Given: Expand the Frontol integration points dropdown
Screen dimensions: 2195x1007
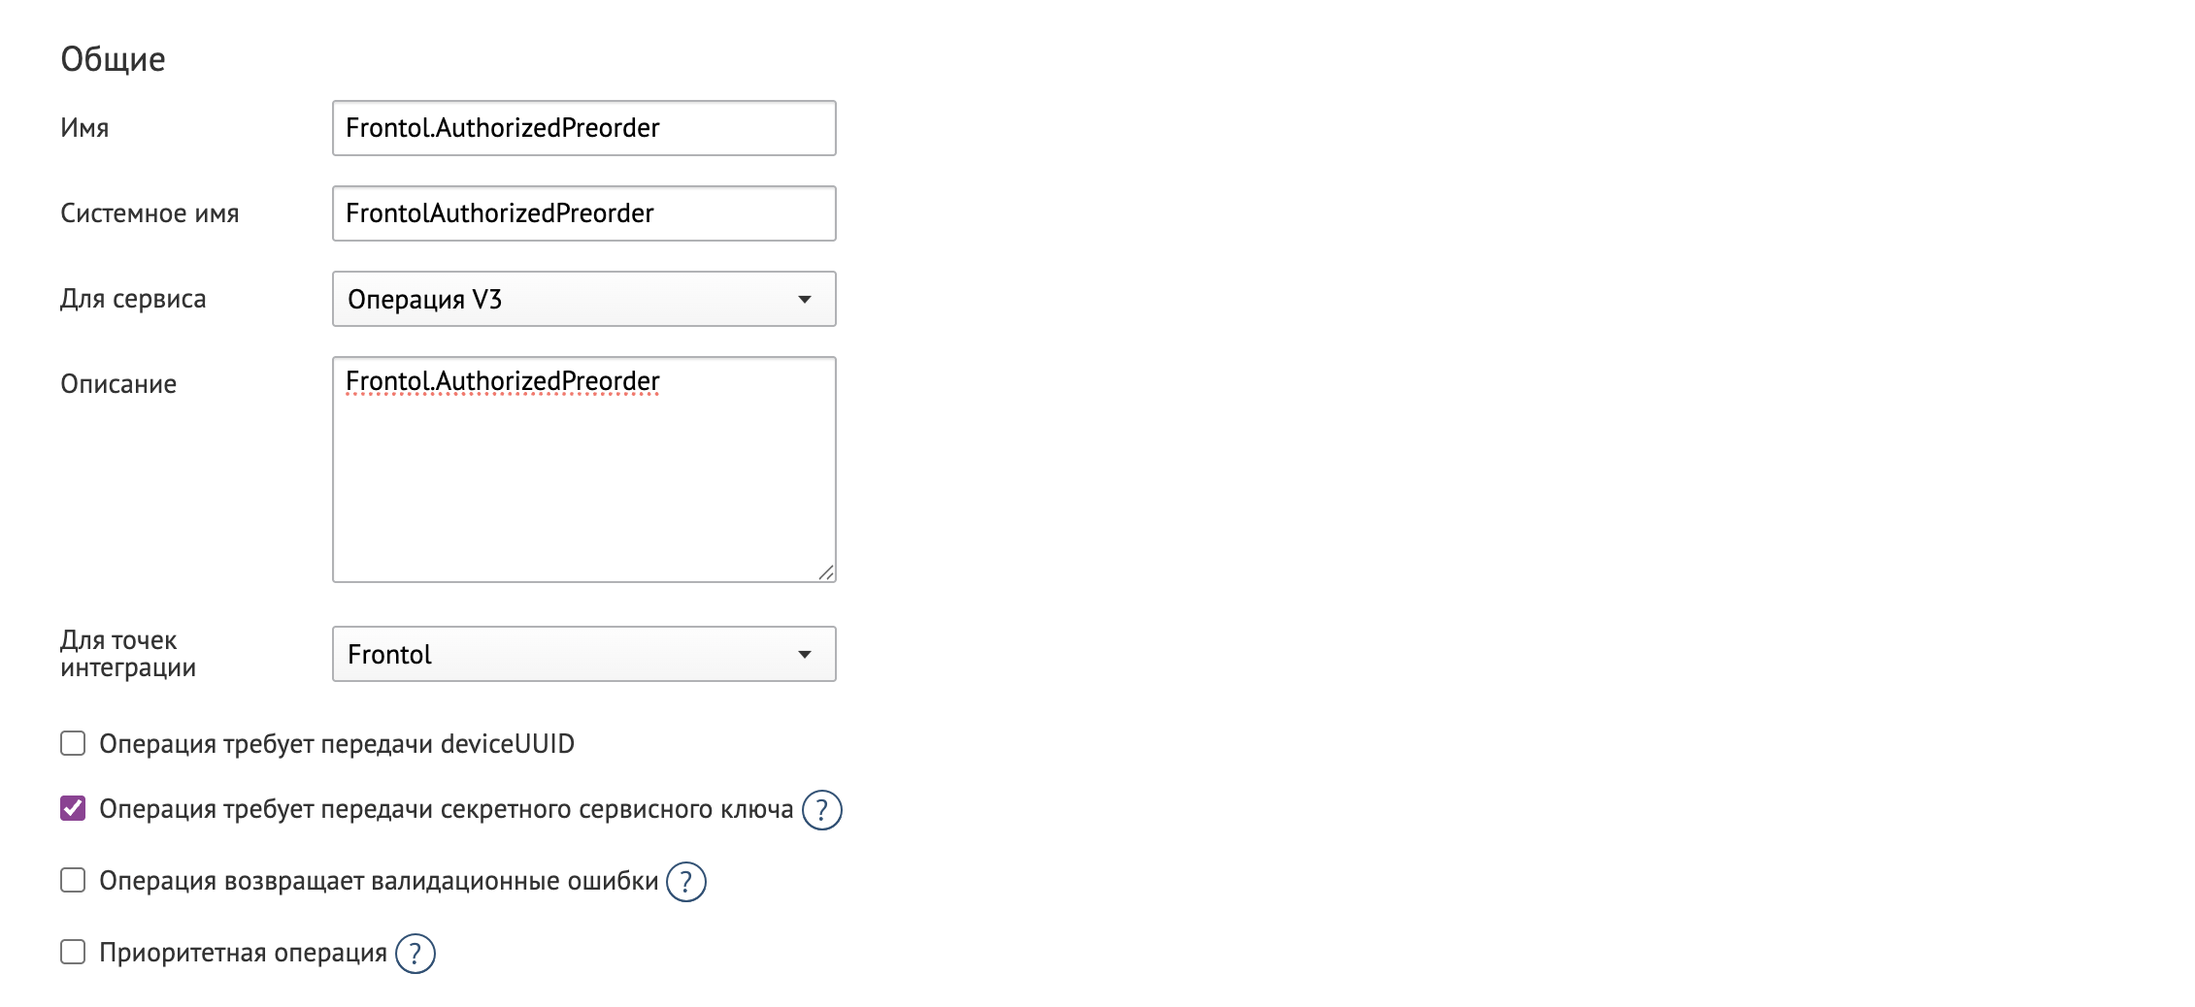Looking at the screenshot, I should tap(583, 654).
